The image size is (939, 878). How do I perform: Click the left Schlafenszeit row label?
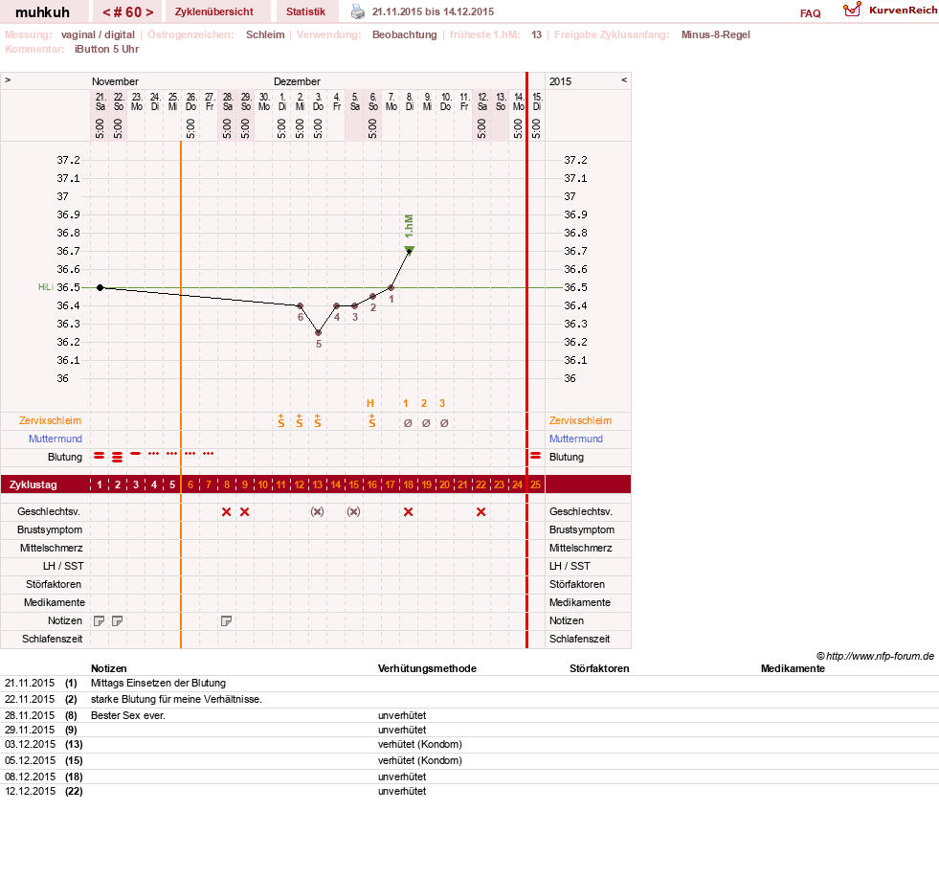53,639
